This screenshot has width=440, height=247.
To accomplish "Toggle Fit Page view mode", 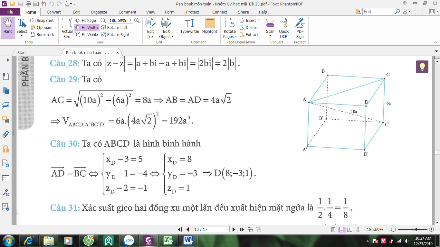I will click(86, 21).
